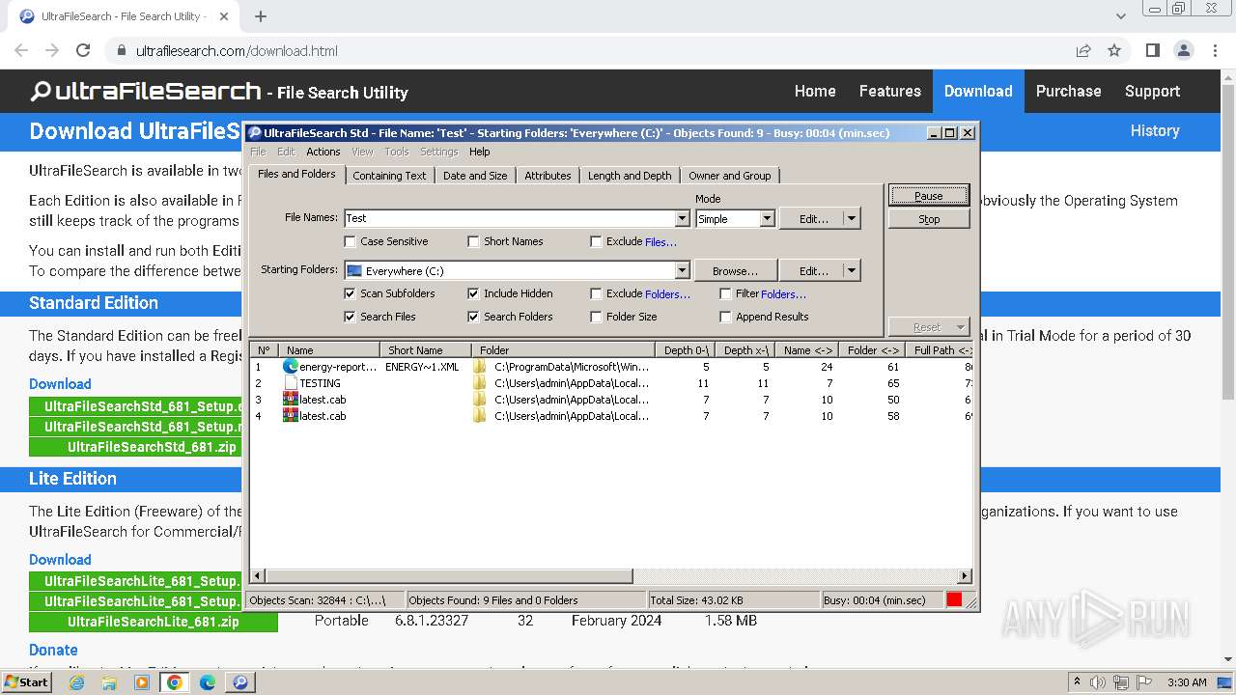Open Windows Media Player from the taskbar
The image size is (1236, 695).
tap(142, 682)
